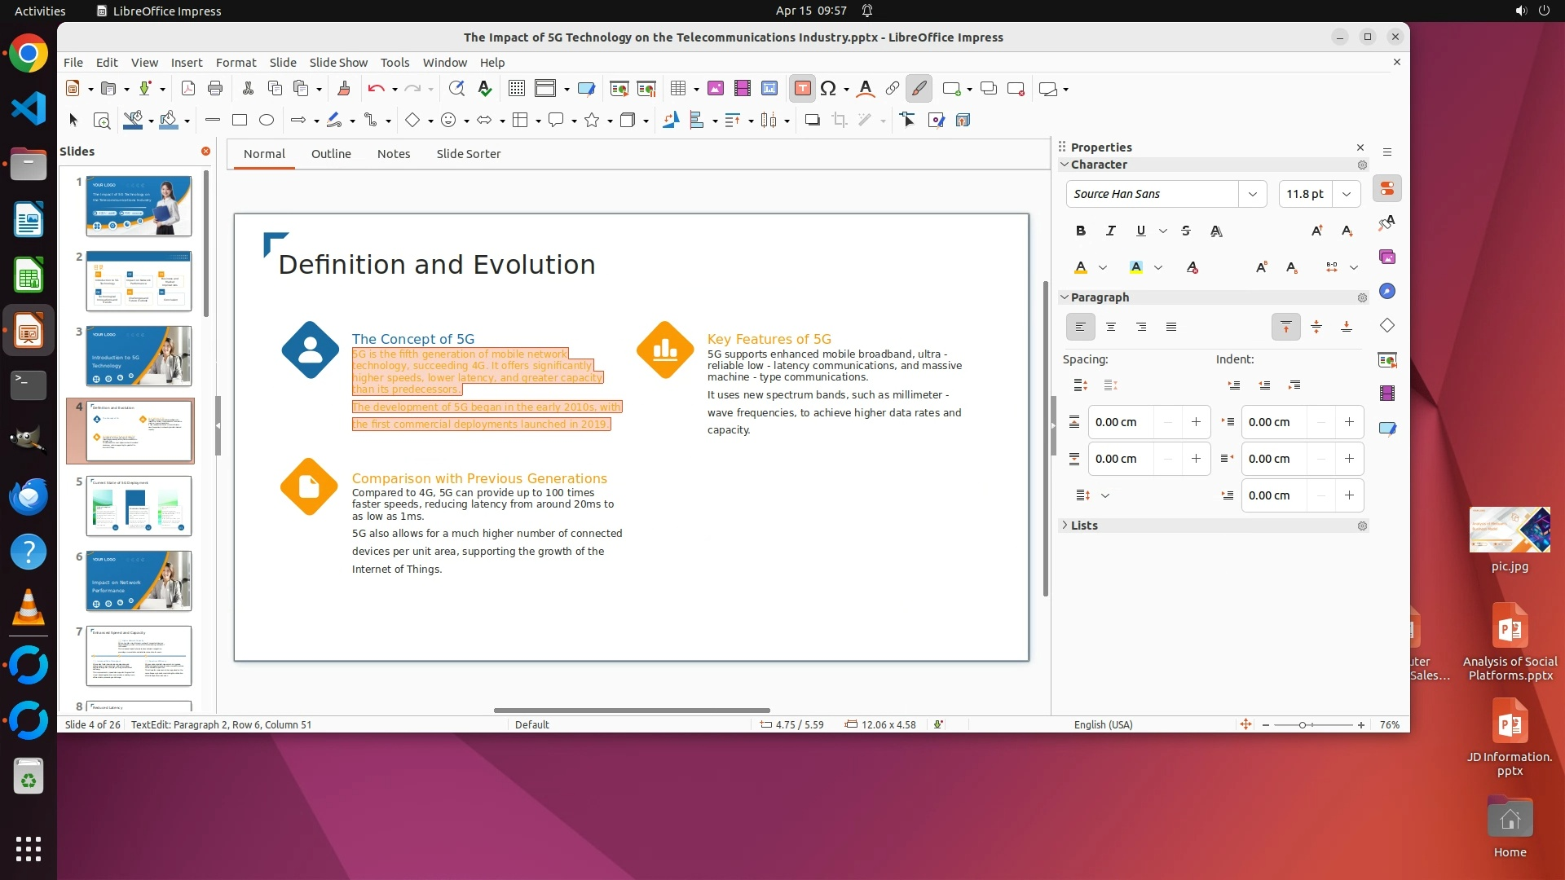Open the Slide Show menu

(337, 63)
